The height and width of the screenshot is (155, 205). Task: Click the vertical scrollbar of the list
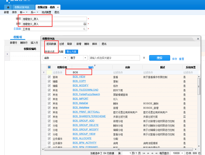click(199, 88)
